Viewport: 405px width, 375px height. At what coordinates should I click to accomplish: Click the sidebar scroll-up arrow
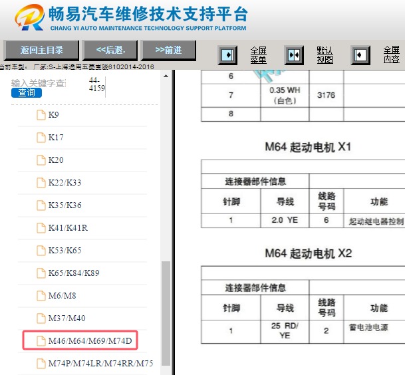click(166, 76)
